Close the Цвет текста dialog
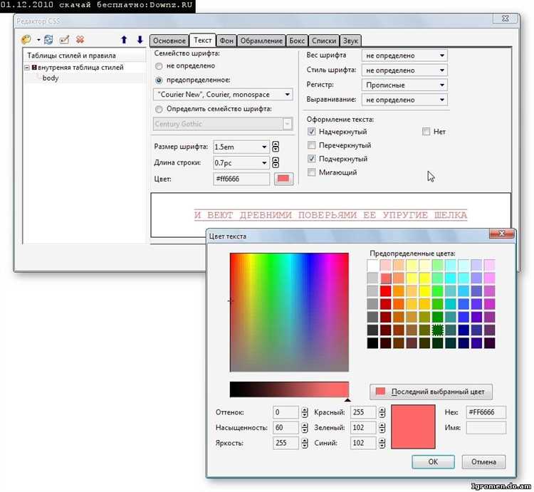This screenshot has height=492, width=534. pos(502,234)
